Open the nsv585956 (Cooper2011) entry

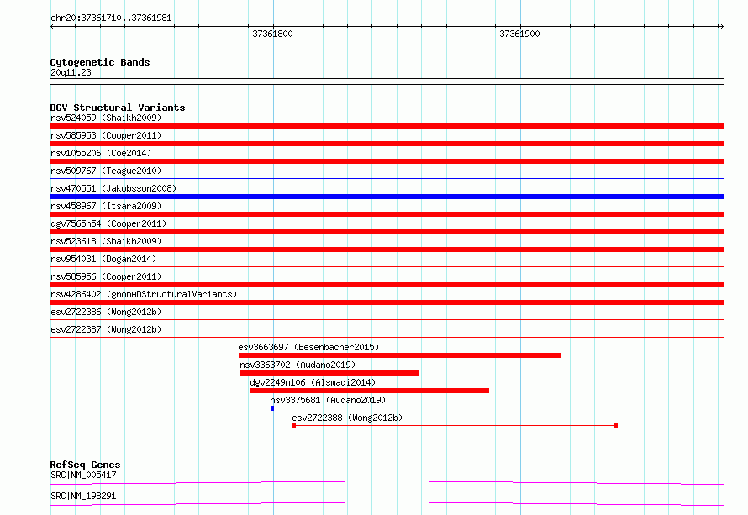[106, 276]
